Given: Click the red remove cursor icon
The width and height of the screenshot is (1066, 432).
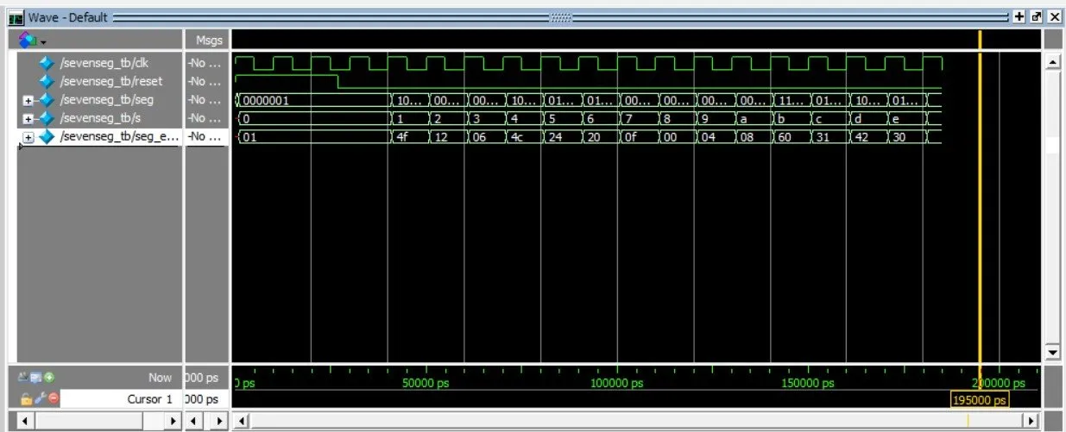Looking at the screenshot, I should 53,398.
